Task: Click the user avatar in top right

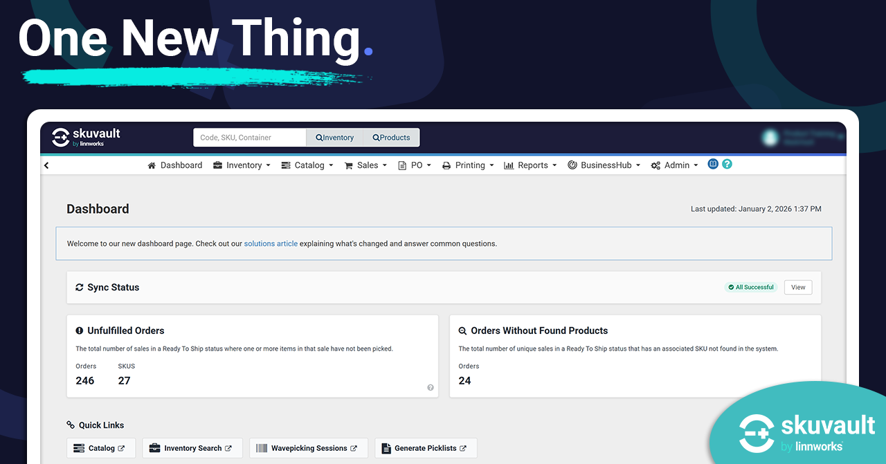Action: point(769,138)
